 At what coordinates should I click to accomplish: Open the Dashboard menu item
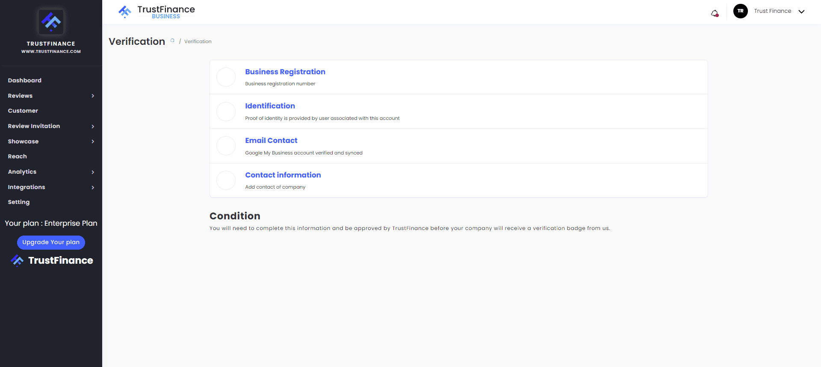[25, 80]
